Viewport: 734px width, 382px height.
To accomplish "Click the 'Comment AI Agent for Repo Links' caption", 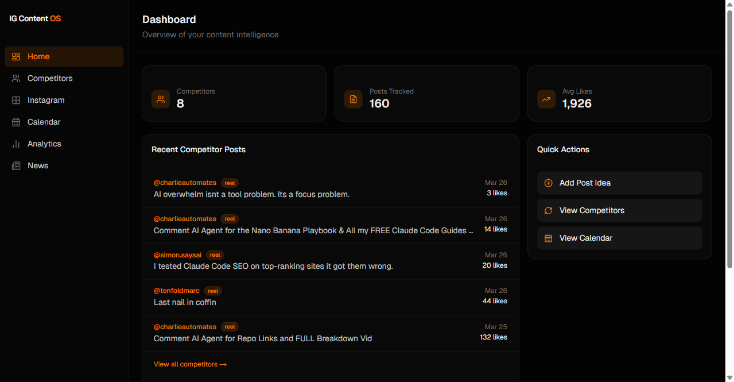I will [x=263, y=338].
